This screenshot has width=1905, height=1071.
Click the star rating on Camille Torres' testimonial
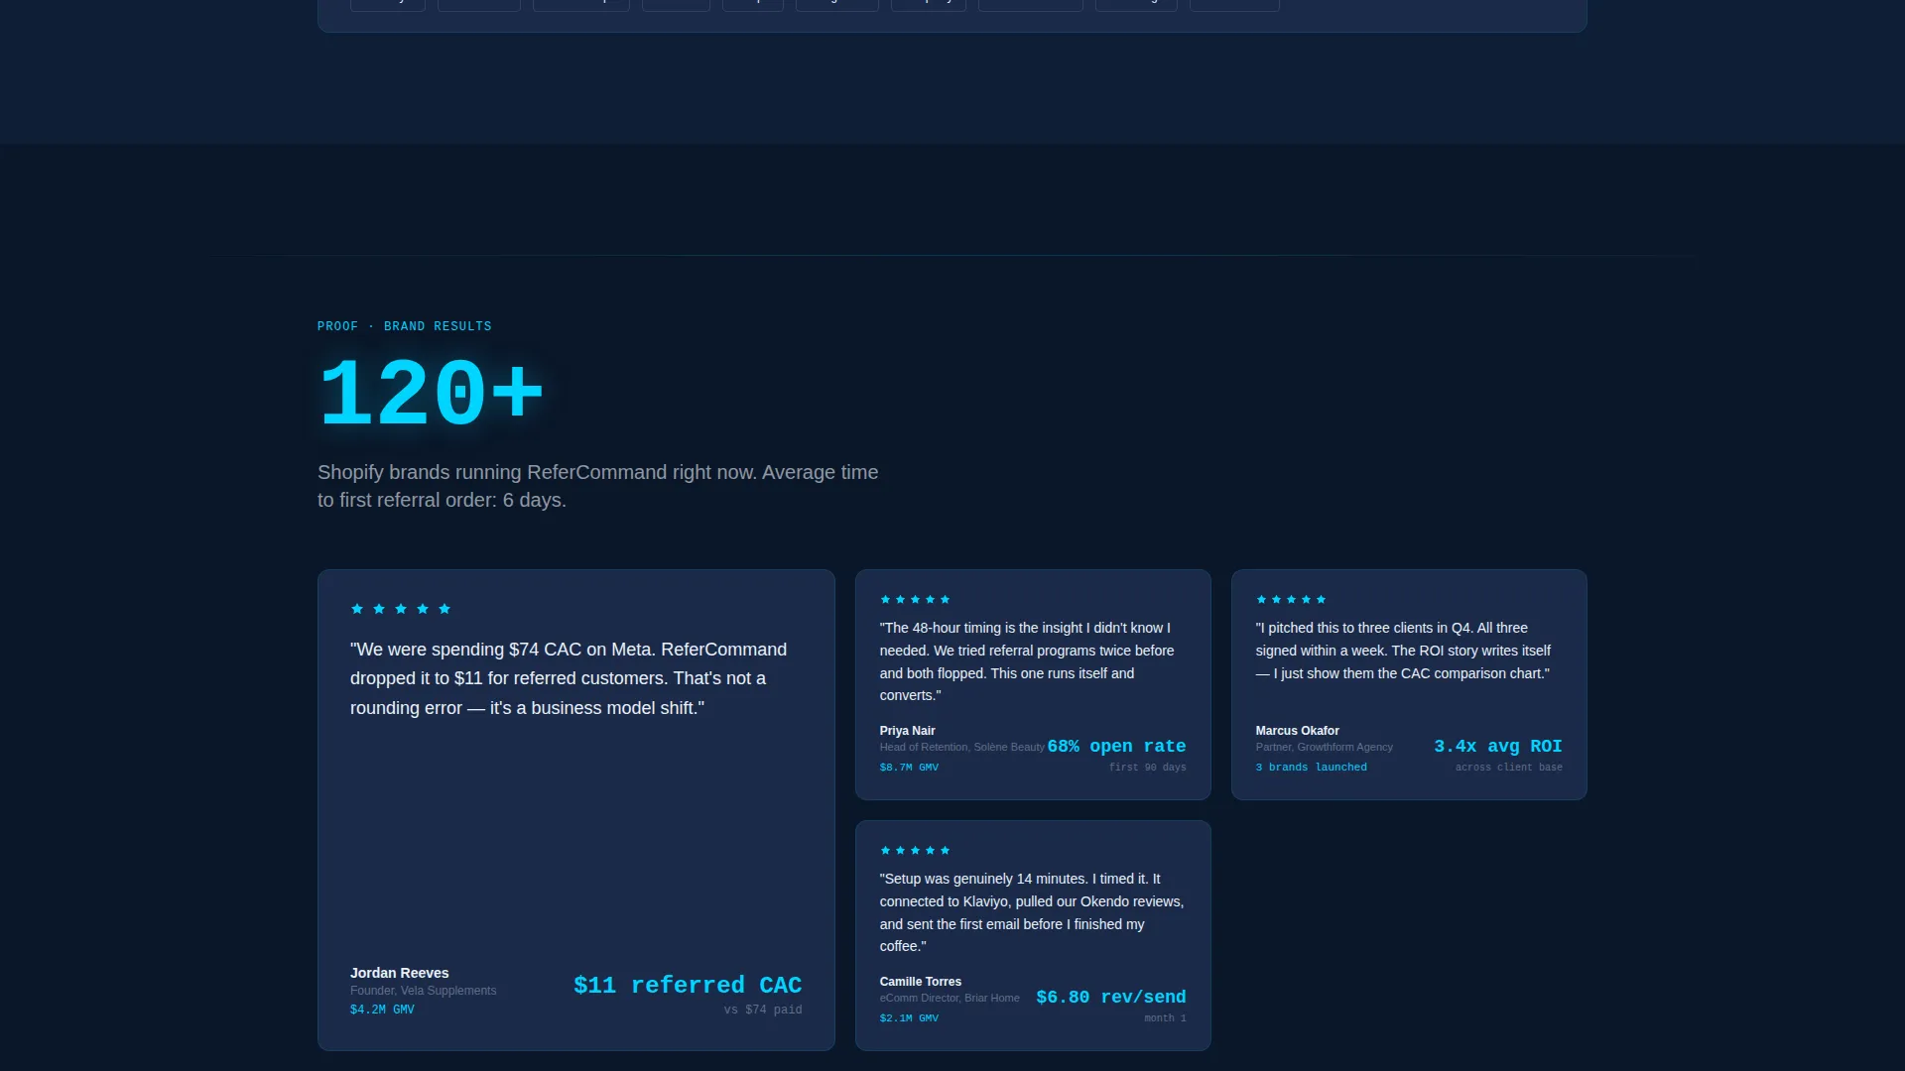point(915,850)
